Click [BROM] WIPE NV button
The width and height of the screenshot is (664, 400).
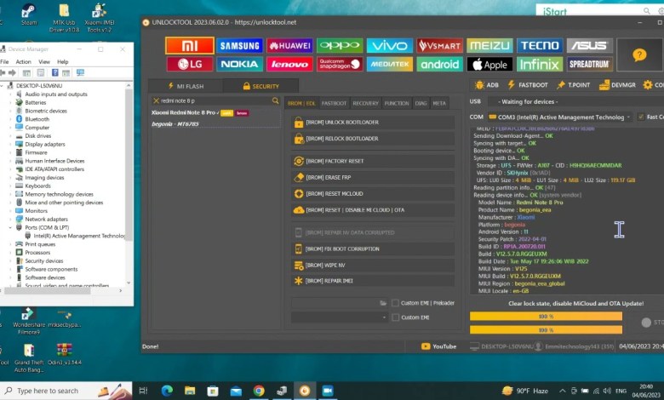coord(373,266)
